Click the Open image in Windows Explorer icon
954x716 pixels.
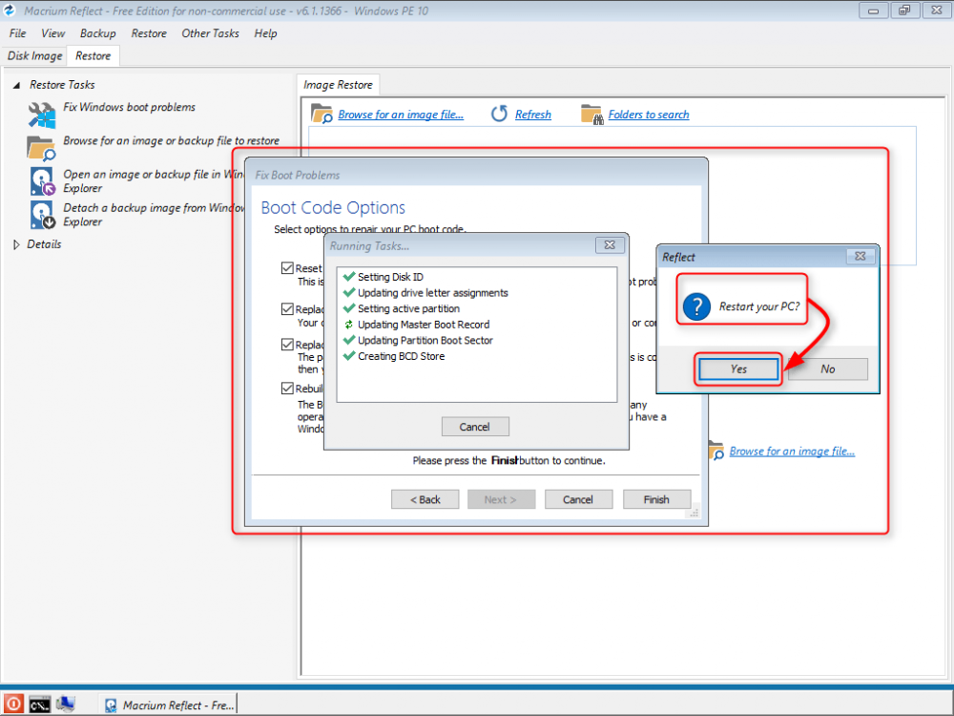(x=42, y=181)
